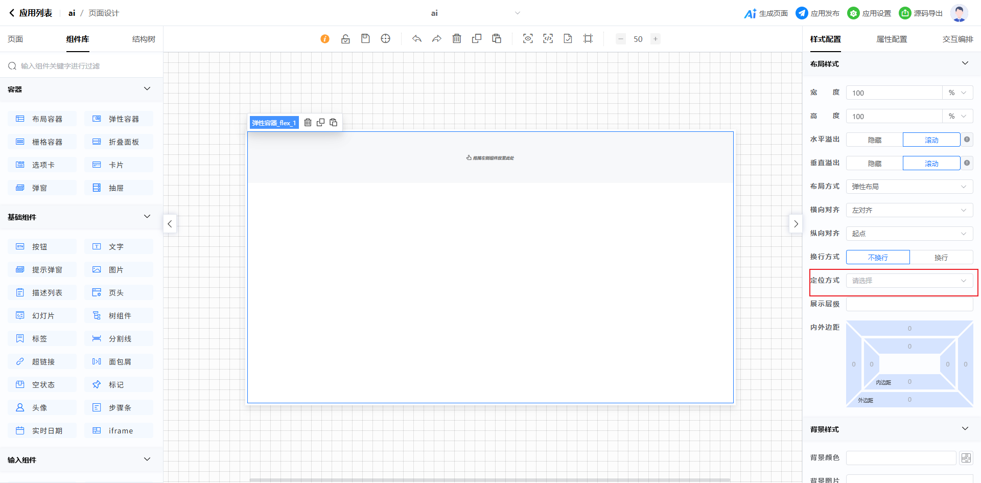Click the redo arrow in toolbar
The image size is (981, 483).
tap(436, 39)
